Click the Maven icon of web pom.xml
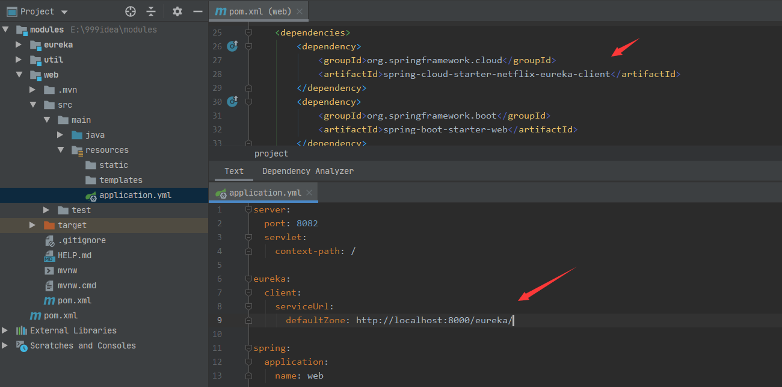 49,300
